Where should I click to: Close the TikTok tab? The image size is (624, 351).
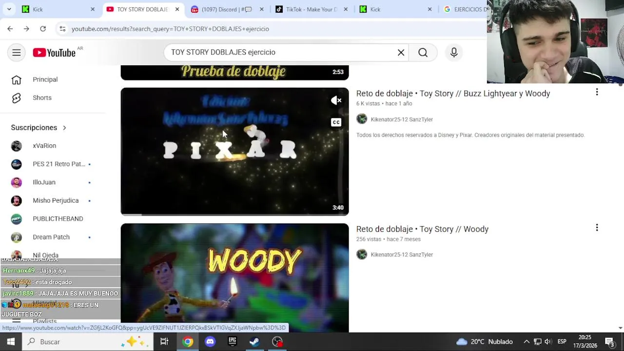pyautogui.click(x=346, y=9)
